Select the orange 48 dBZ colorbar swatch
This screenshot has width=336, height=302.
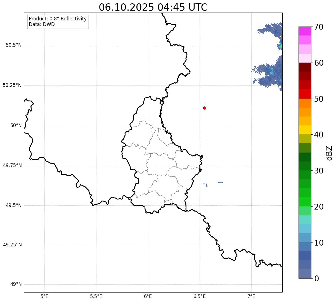(x=305, y=103)
